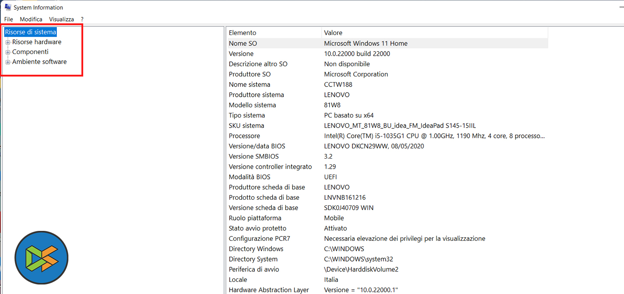Viewport: 624px width, 294px height.
Task: Select the Modello sistema row
Action: (x=387, y=105)
